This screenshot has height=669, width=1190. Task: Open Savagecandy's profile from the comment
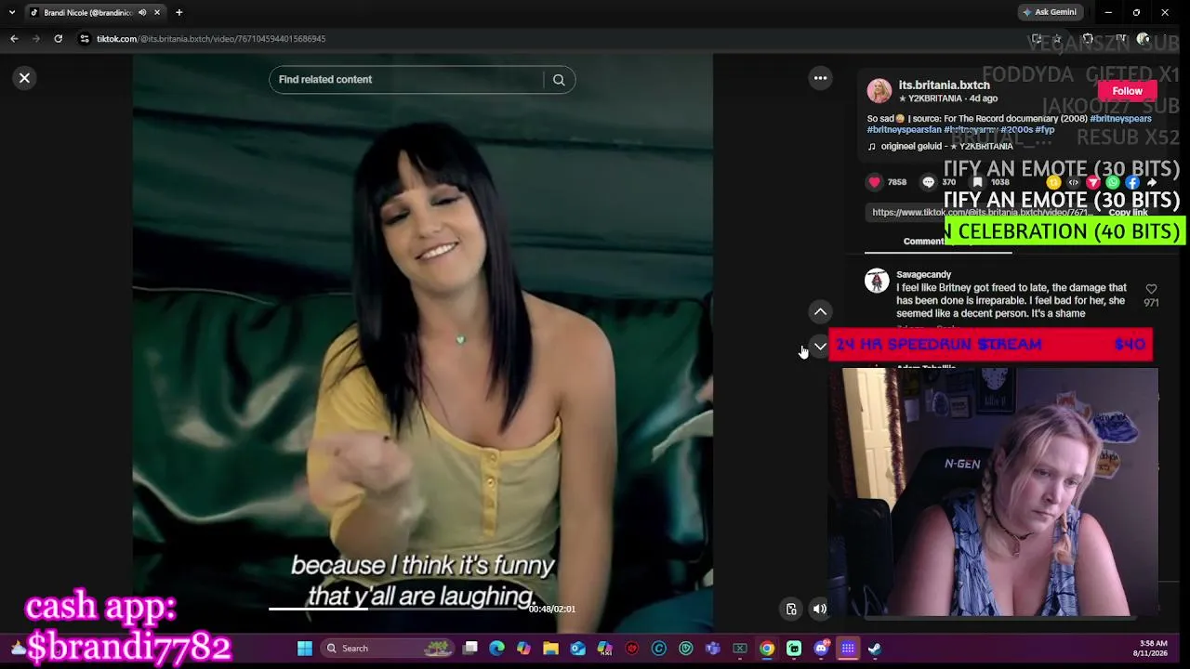tap(923, 275)
